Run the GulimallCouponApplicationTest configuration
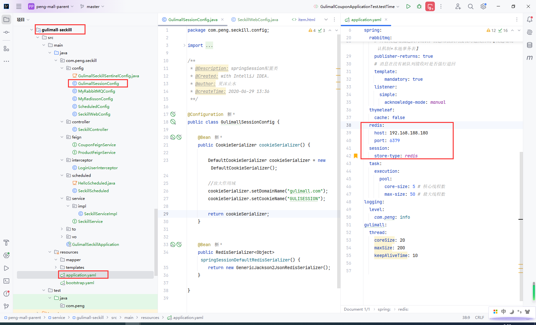The image size is (536, 325). [408, 6]
